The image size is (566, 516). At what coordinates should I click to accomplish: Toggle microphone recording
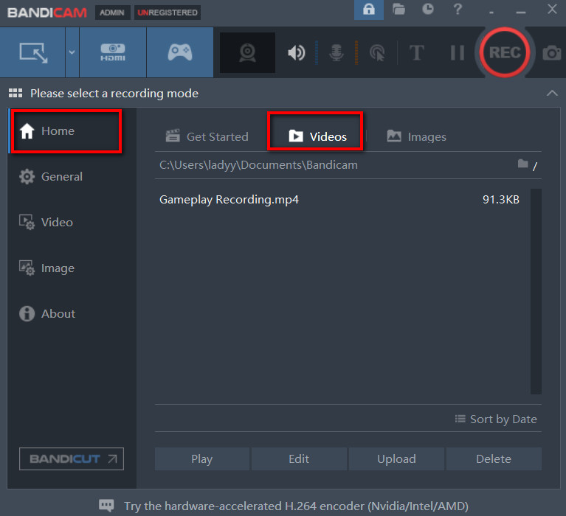tap(336, 52)
